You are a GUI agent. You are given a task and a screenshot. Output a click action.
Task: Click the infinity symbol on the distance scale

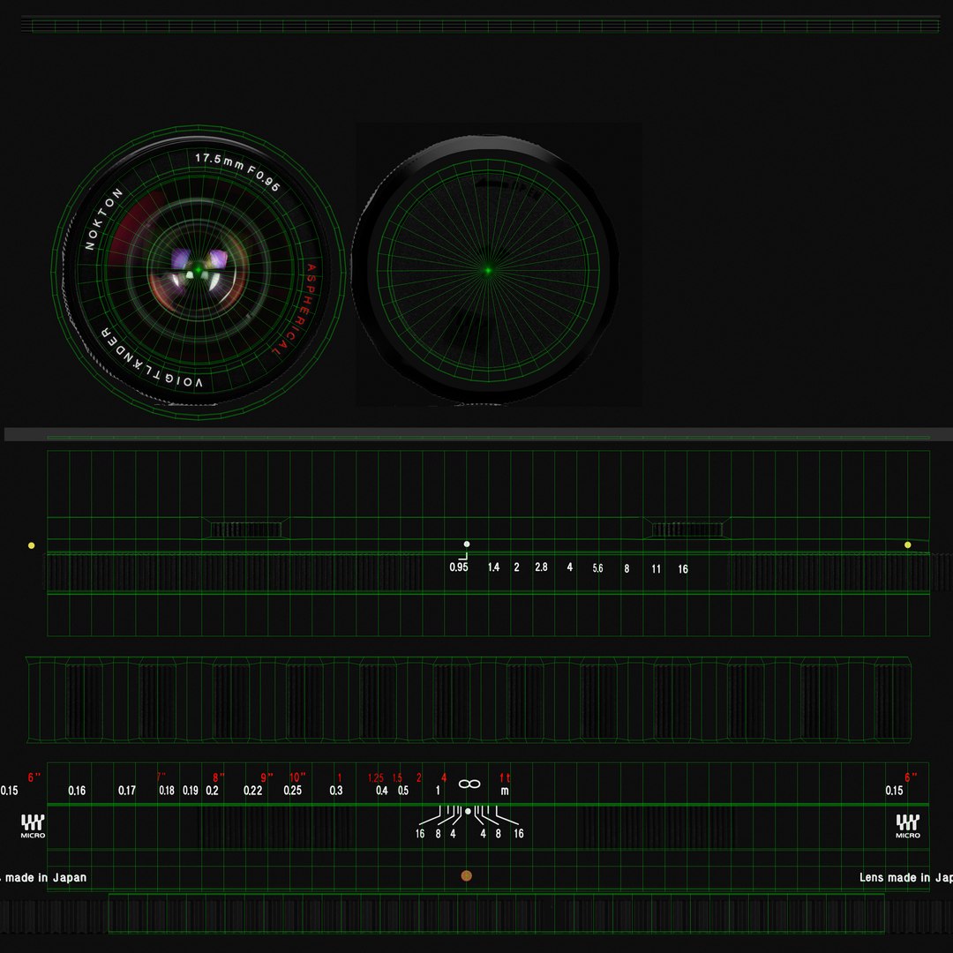coord(469,784)
